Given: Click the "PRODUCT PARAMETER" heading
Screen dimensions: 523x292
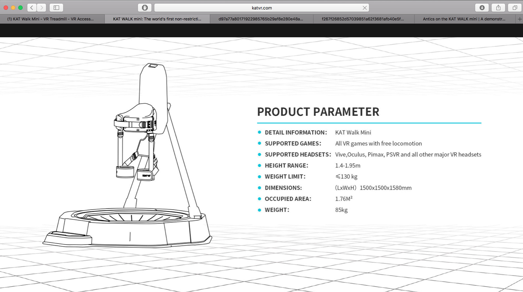Looking at the screenshot, I should (x=318, y=112).
